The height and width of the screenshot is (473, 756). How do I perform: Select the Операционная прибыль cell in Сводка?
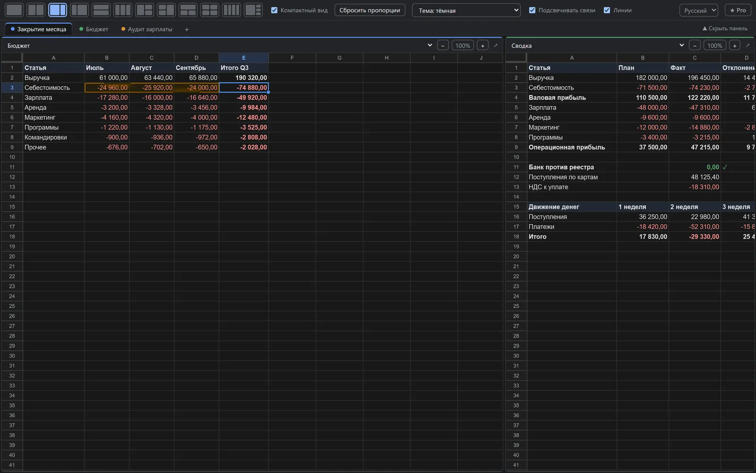click(572, 147)
